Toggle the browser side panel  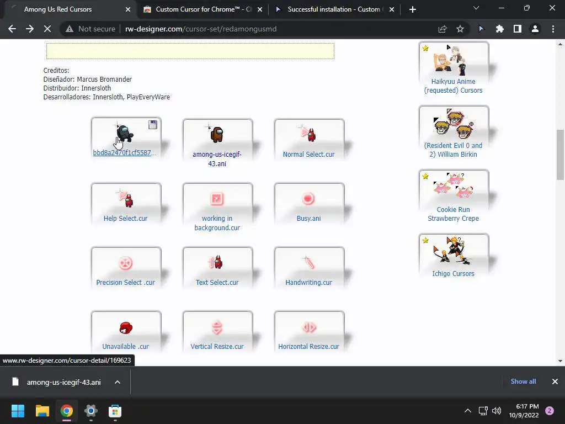(x=518, y=29)
